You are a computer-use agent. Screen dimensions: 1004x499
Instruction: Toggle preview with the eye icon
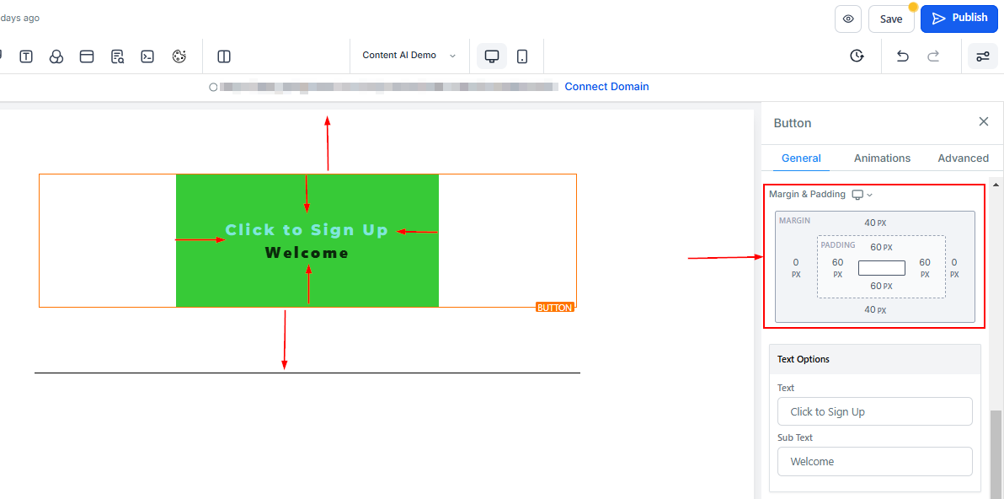pos(848,19)
